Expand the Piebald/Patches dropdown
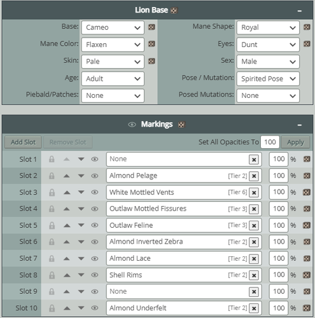315x318 pixels. click(x=113, y=95)
